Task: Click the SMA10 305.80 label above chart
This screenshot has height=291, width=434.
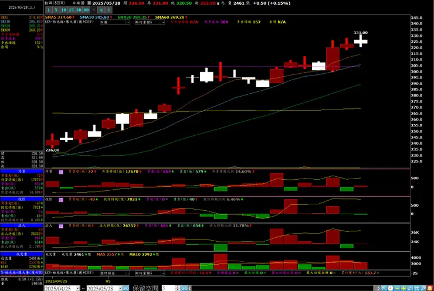Action: (96, 17)
